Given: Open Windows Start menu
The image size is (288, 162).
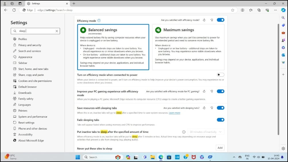Looking at the screenshot, I should [78, 157].
